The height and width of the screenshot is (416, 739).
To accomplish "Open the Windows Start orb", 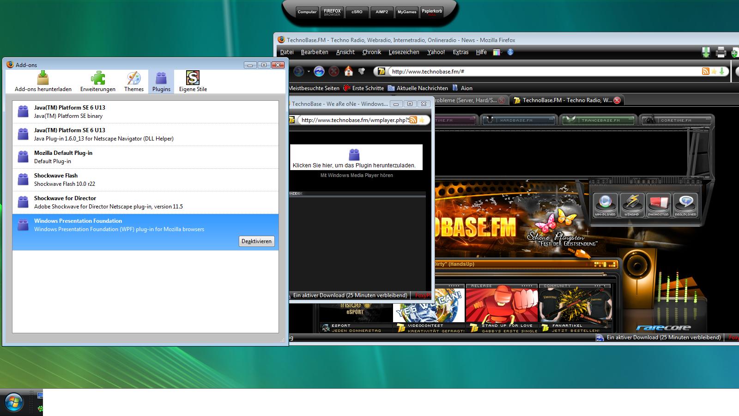I will coord(13,403).
